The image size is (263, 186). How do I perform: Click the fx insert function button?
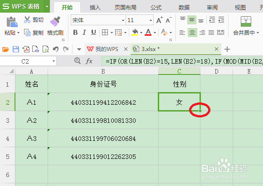(89, 61)
